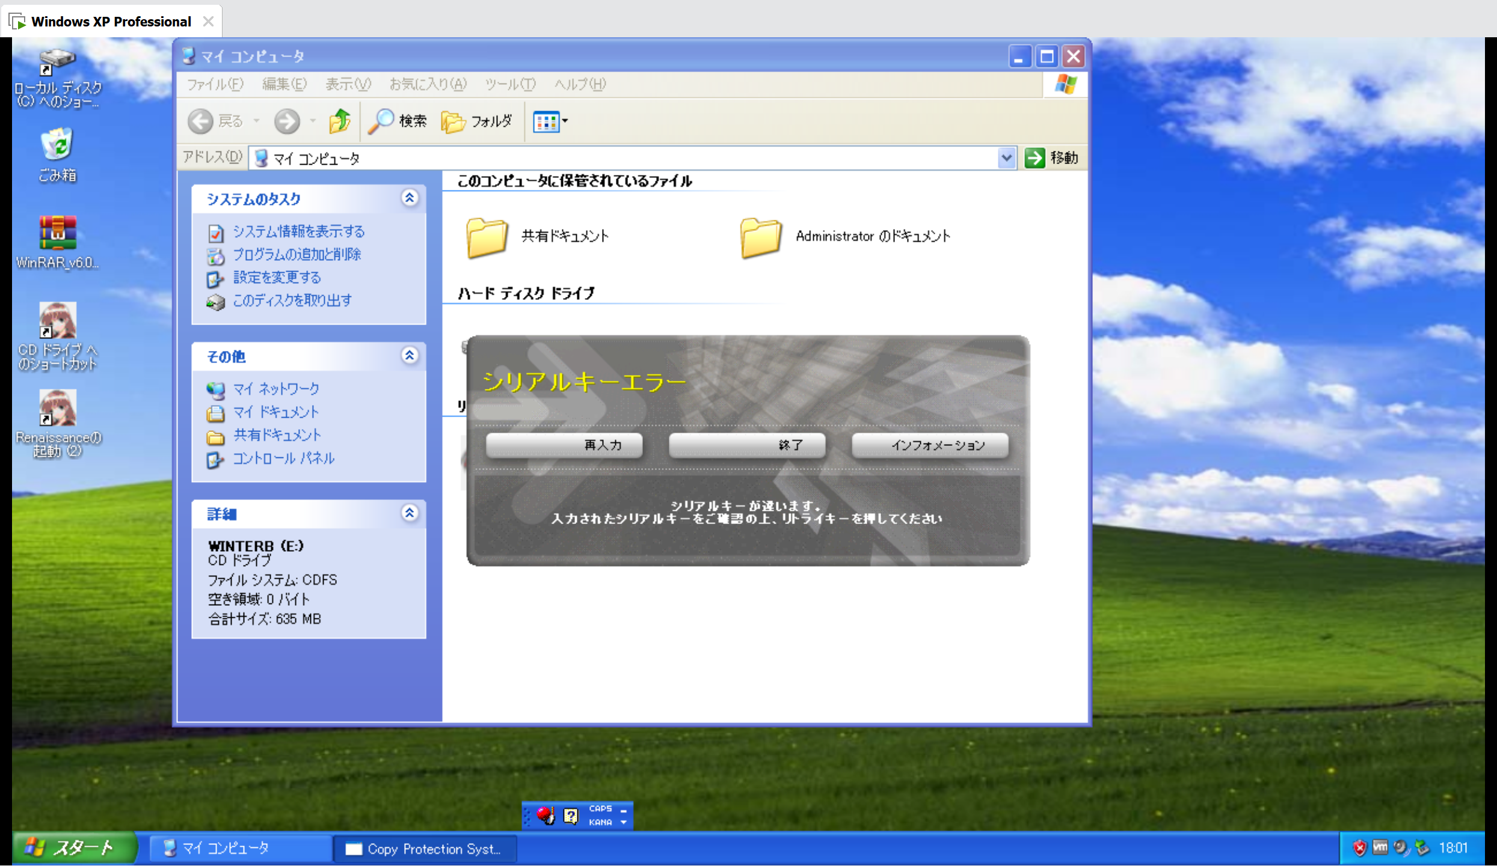The width and height of the screenshot is (1497, 866).
Task: Open 共有ドキュメント sidebar link
Action: tap(277, 435)
